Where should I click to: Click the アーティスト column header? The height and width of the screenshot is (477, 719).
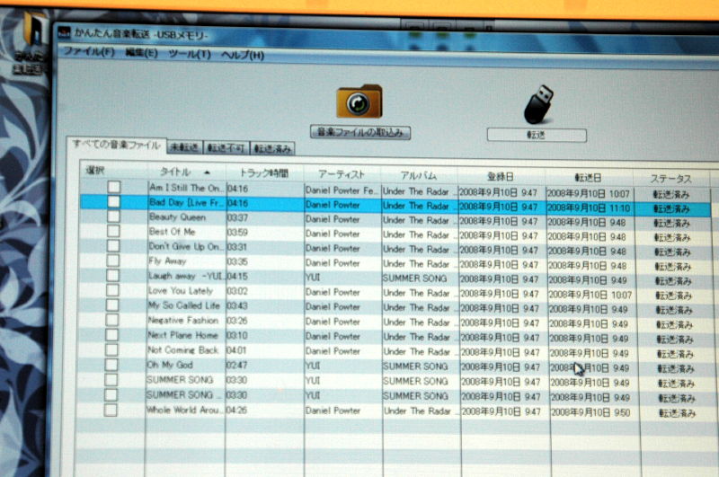pos(341,173)
